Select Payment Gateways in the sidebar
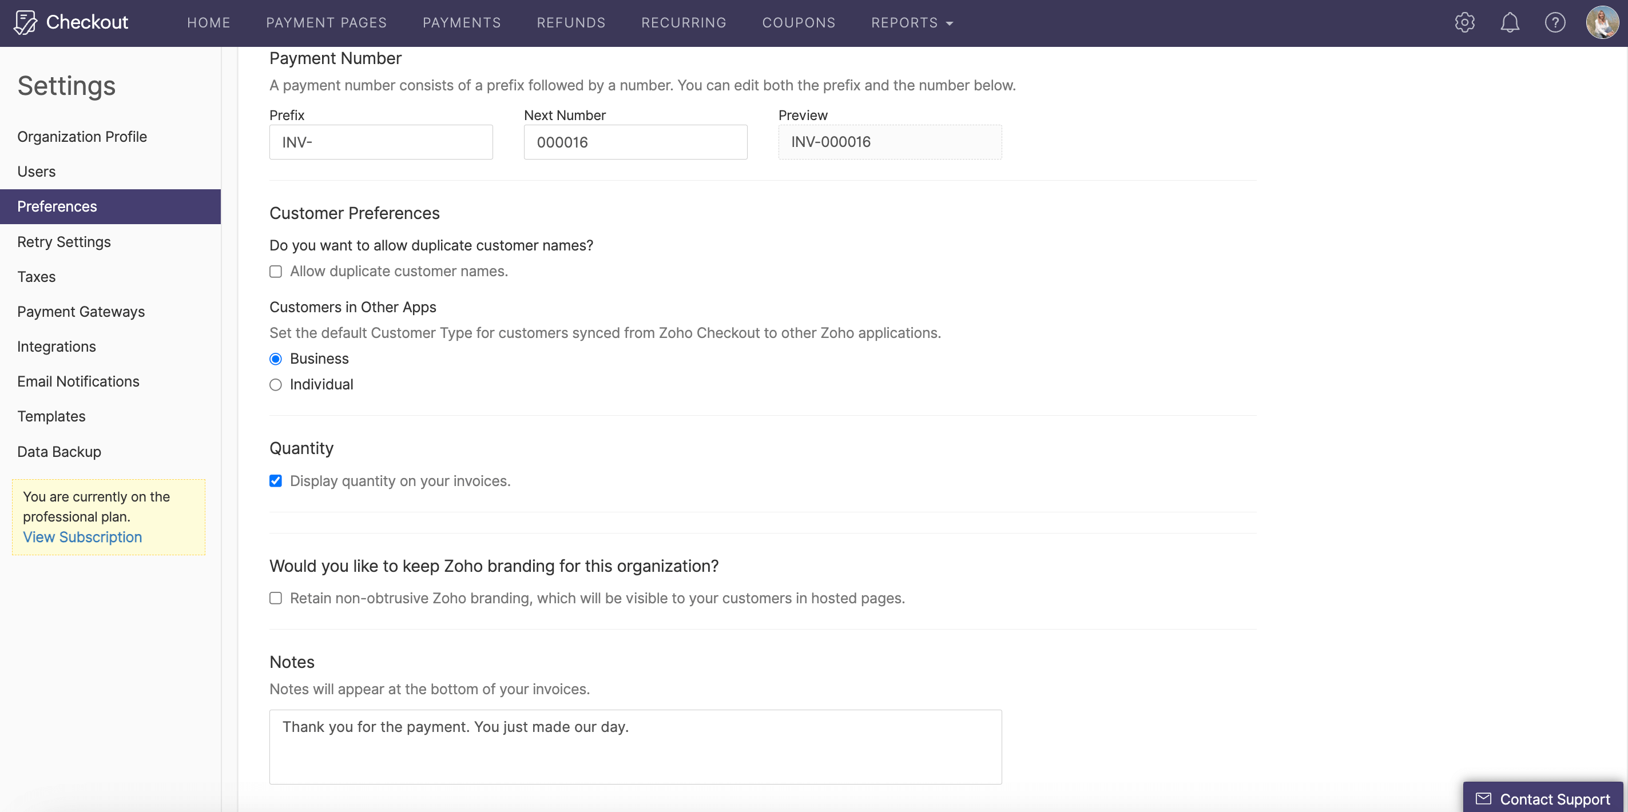 pyautogui.click(x=81, y=311)
